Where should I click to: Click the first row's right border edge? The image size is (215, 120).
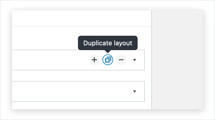point(145,60)
